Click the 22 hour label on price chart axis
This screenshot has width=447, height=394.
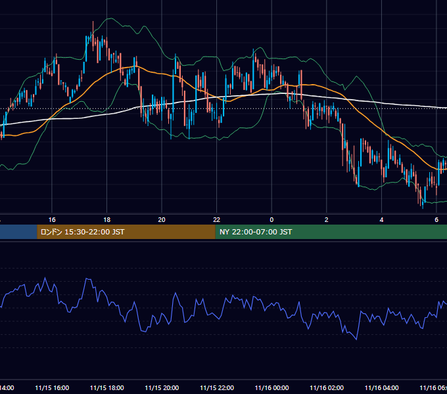[217, 220]
